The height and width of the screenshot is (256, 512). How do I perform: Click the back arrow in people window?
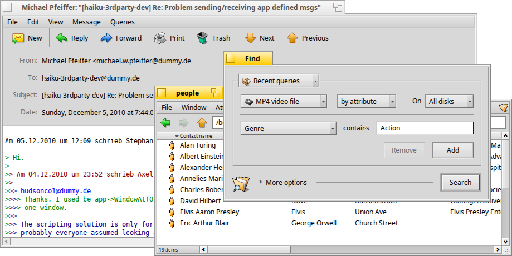click(x=165, y=123)
